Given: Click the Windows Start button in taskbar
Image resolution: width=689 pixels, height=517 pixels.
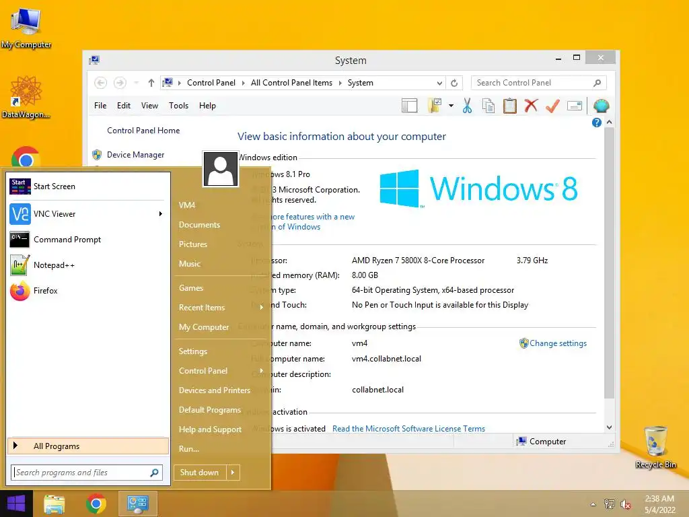Looking at the screenshot, I should tap(16, 504).
